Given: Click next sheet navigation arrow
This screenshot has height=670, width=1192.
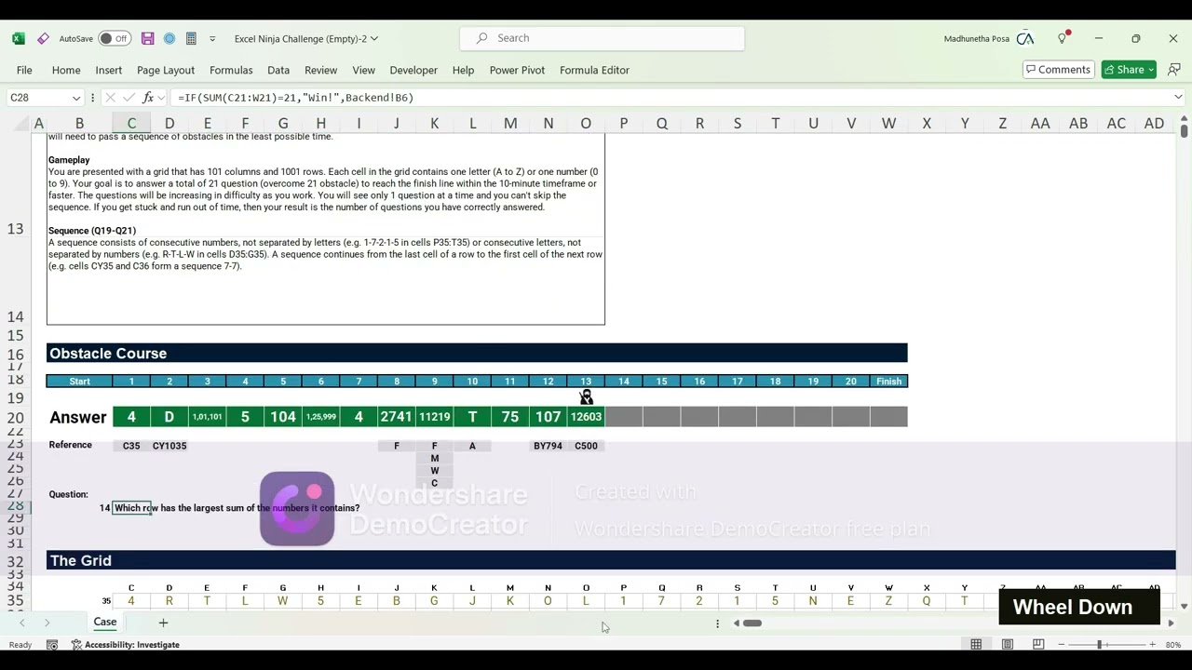Looking at the screenshot, I should 47,623.
